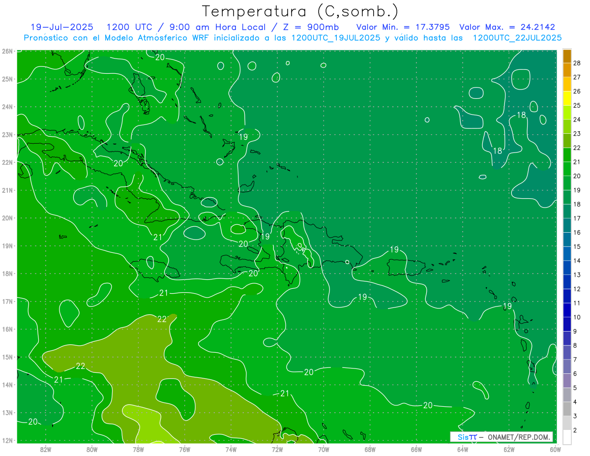Click the '74W' longitude axis label
590x456 pixels.
pyautogui.click(x=231, y=449)
